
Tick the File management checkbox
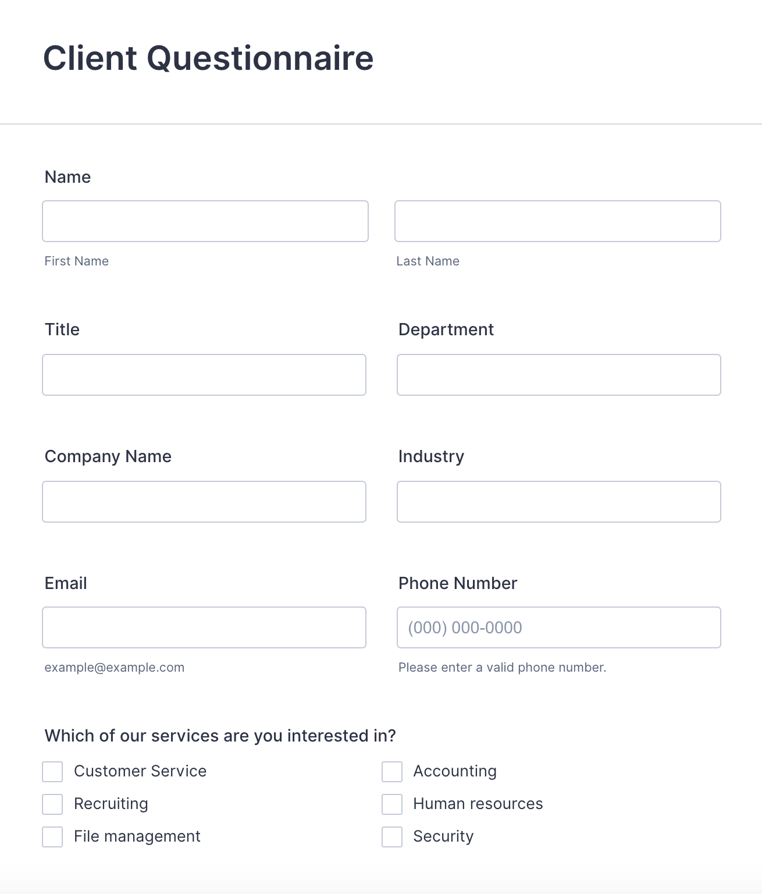tap(52, 837)
